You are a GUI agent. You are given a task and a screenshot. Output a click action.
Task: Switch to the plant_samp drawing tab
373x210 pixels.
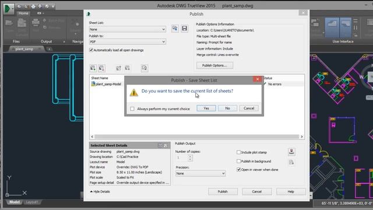pos(24,49)
